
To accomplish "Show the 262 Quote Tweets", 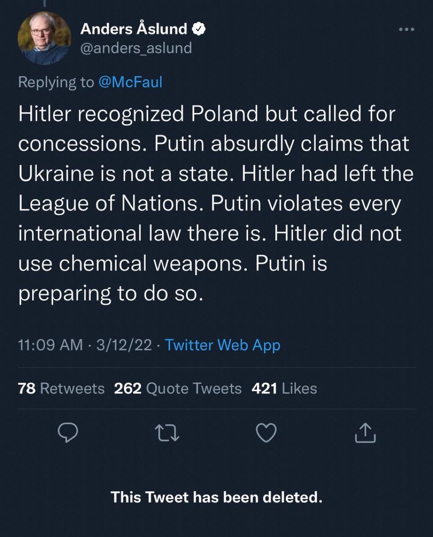I will [x=178, y=388].
